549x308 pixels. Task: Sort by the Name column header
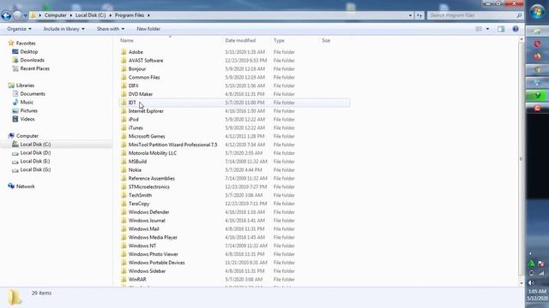coord(127,40)
